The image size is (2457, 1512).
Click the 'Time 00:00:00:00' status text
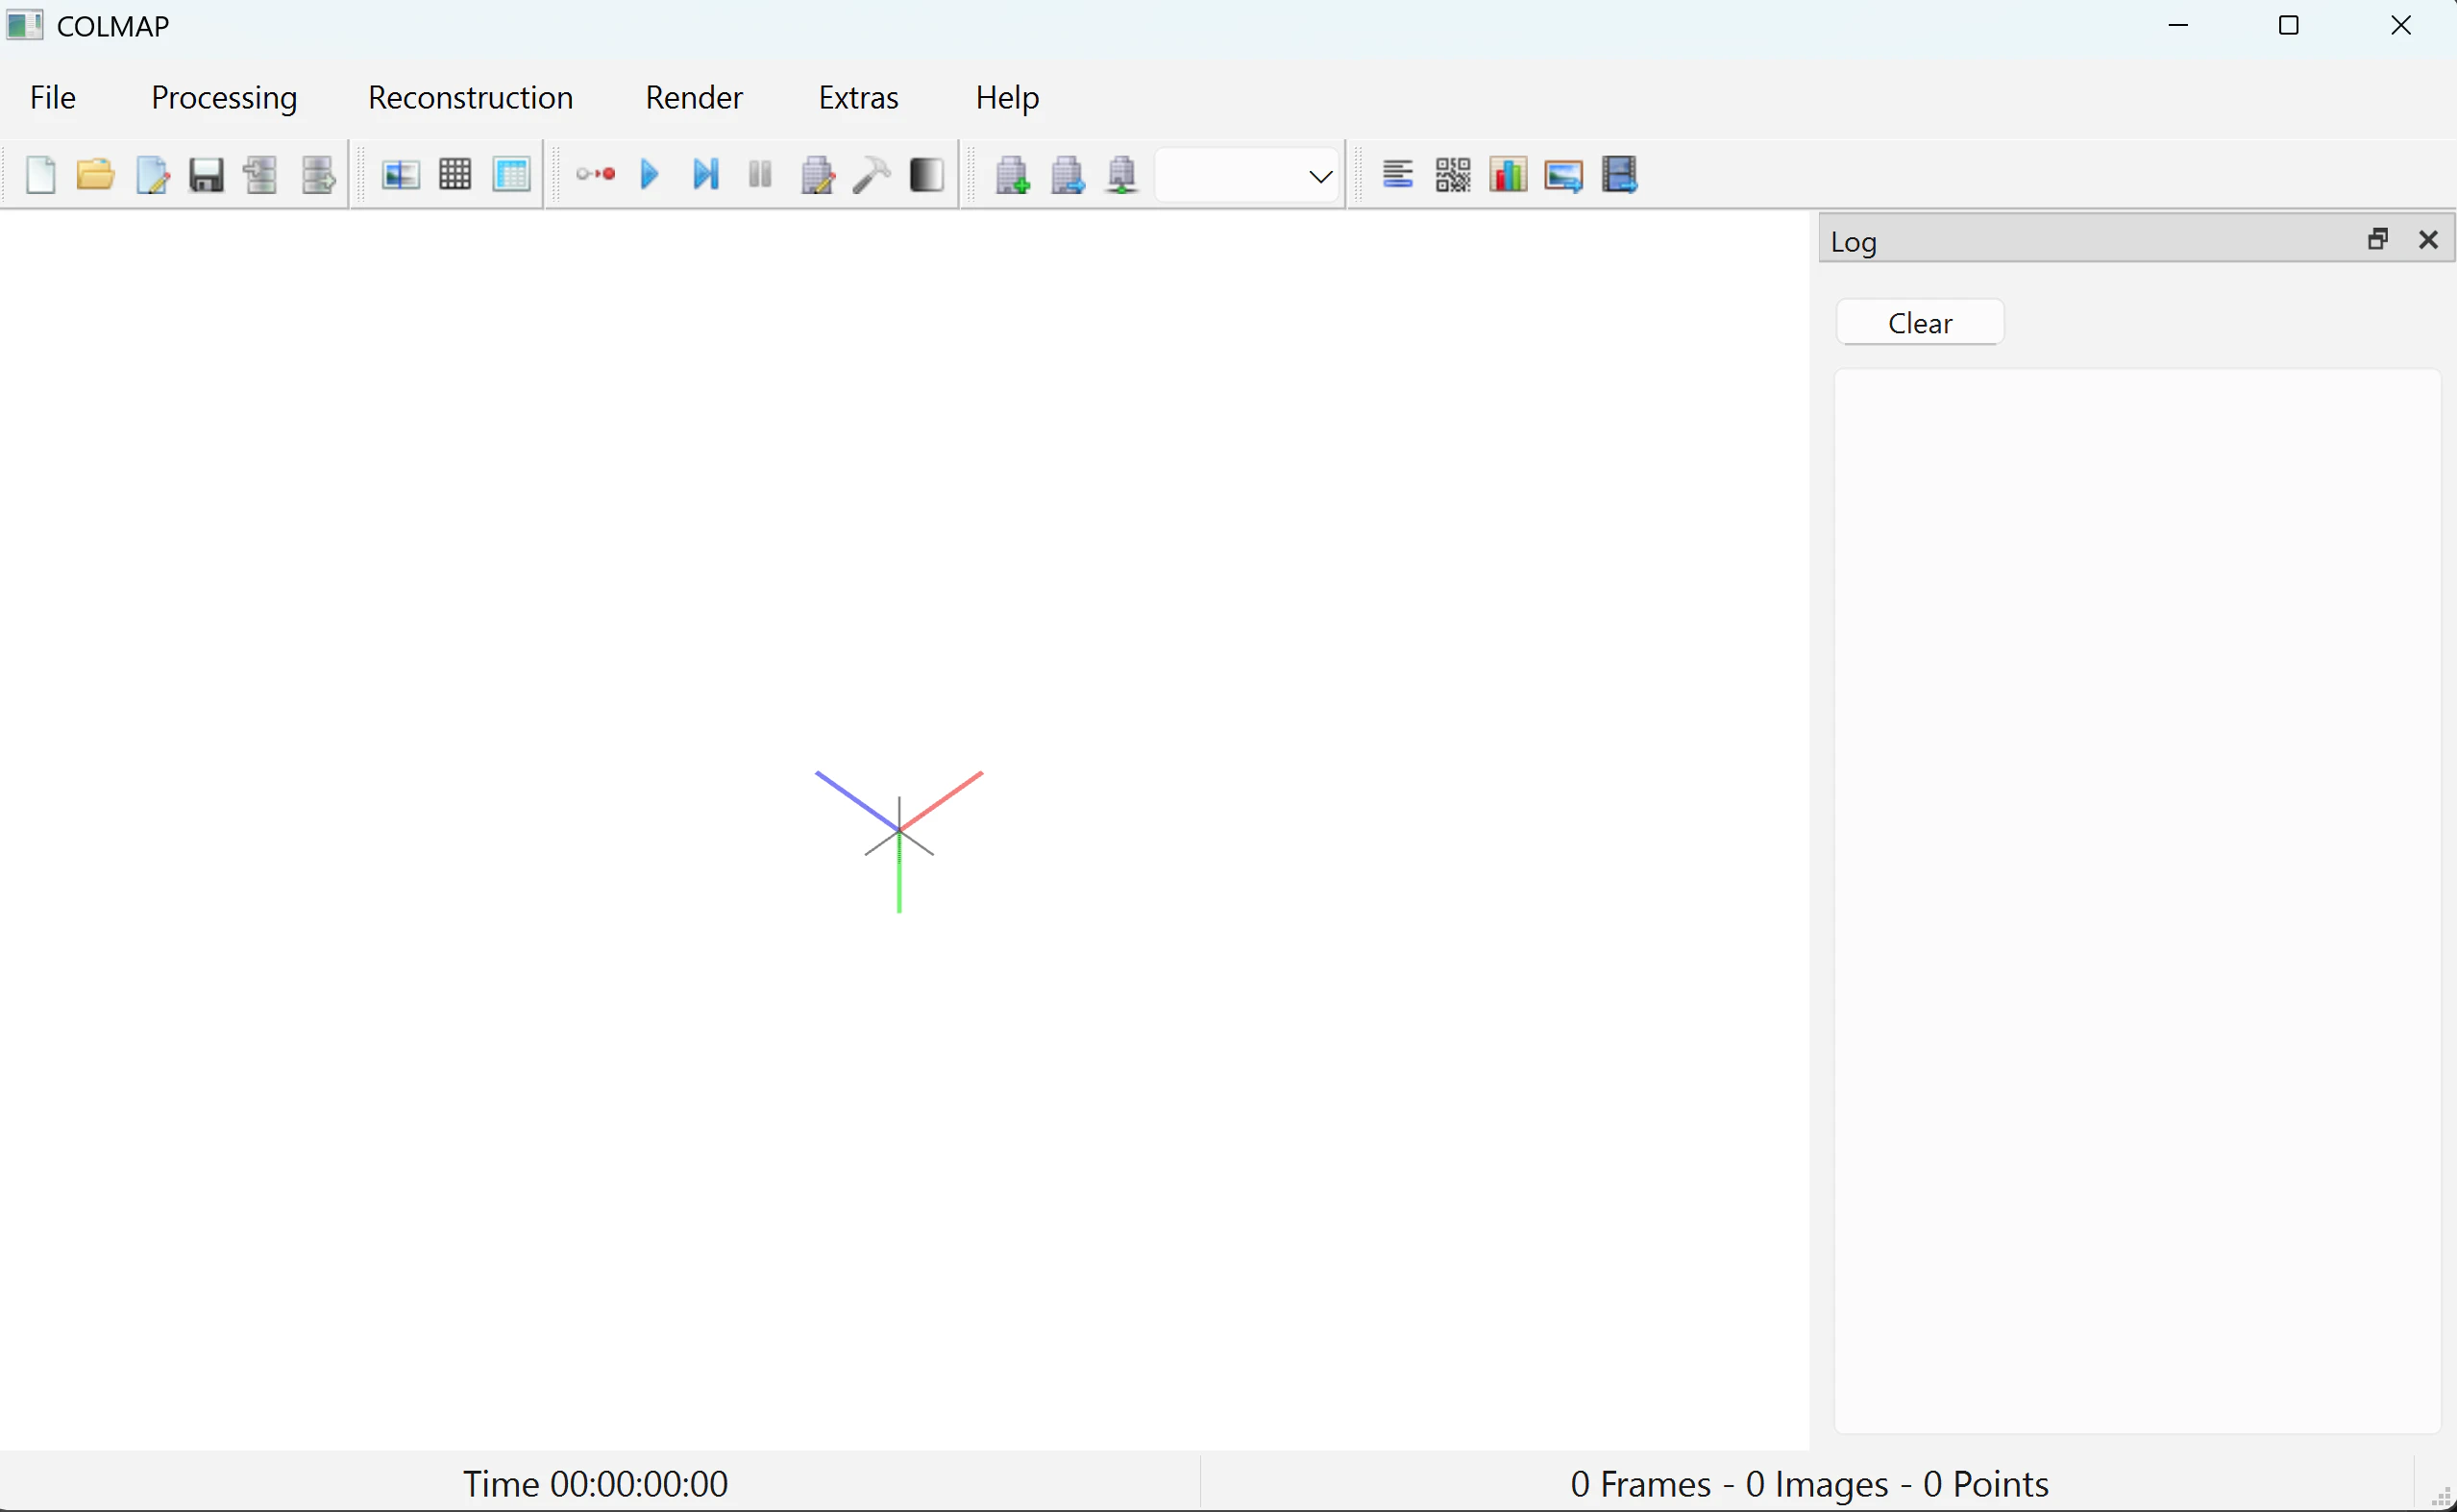click(x=595, y=1484)
